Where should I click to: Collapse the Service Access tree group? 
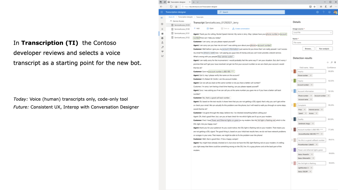[171, 21]
